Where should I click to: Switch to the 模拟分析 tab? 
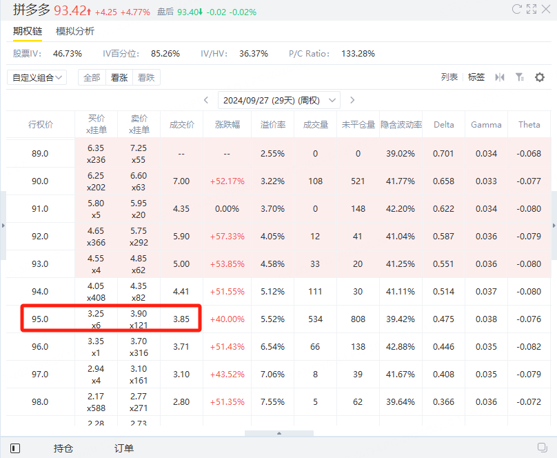75,31
